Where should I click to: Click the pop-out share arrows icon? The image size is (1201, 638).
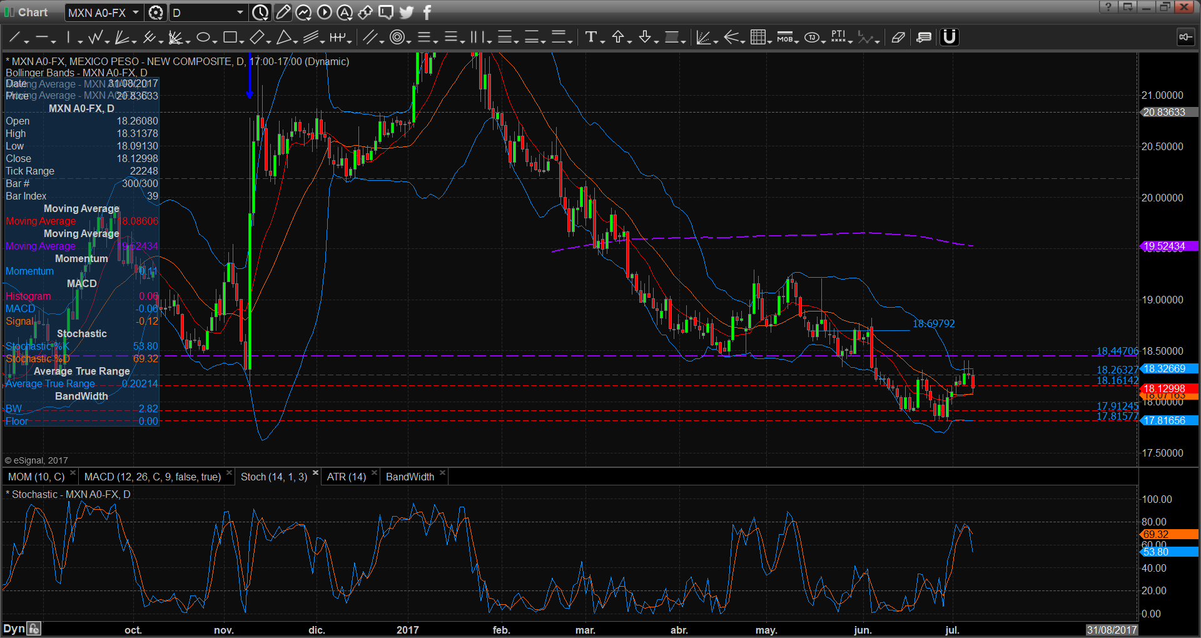(365, 13)
